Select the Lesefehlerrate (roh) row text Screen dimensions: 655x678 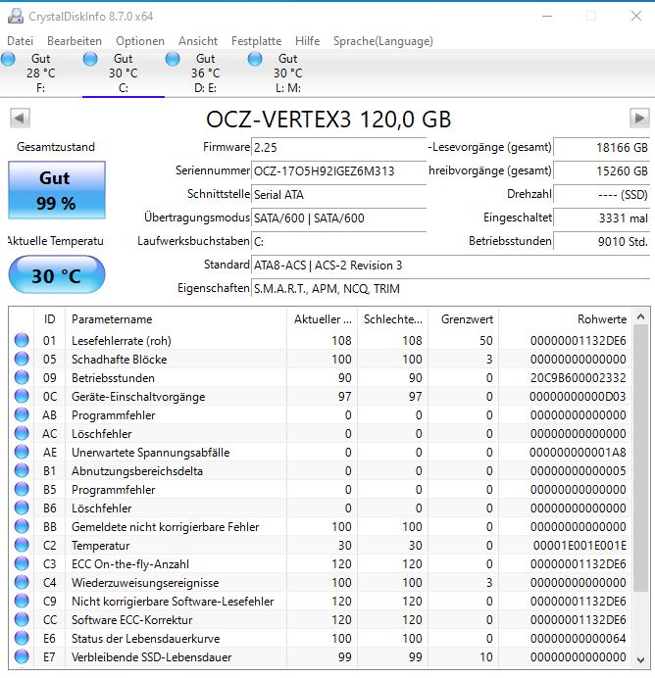point(122,341)
